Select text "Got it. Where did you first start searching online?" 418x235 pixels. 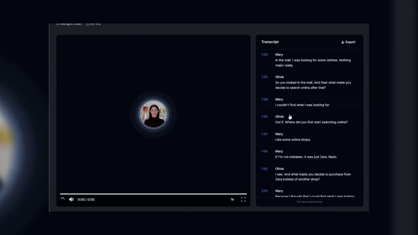pos(312,122)
